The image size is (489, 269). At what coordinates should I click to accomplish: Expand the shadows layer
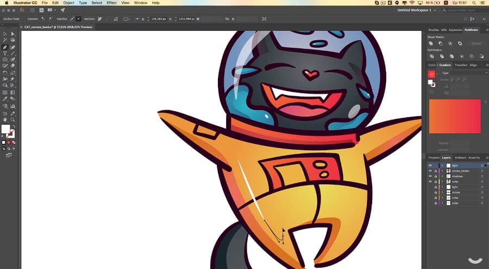pos(442,176)
